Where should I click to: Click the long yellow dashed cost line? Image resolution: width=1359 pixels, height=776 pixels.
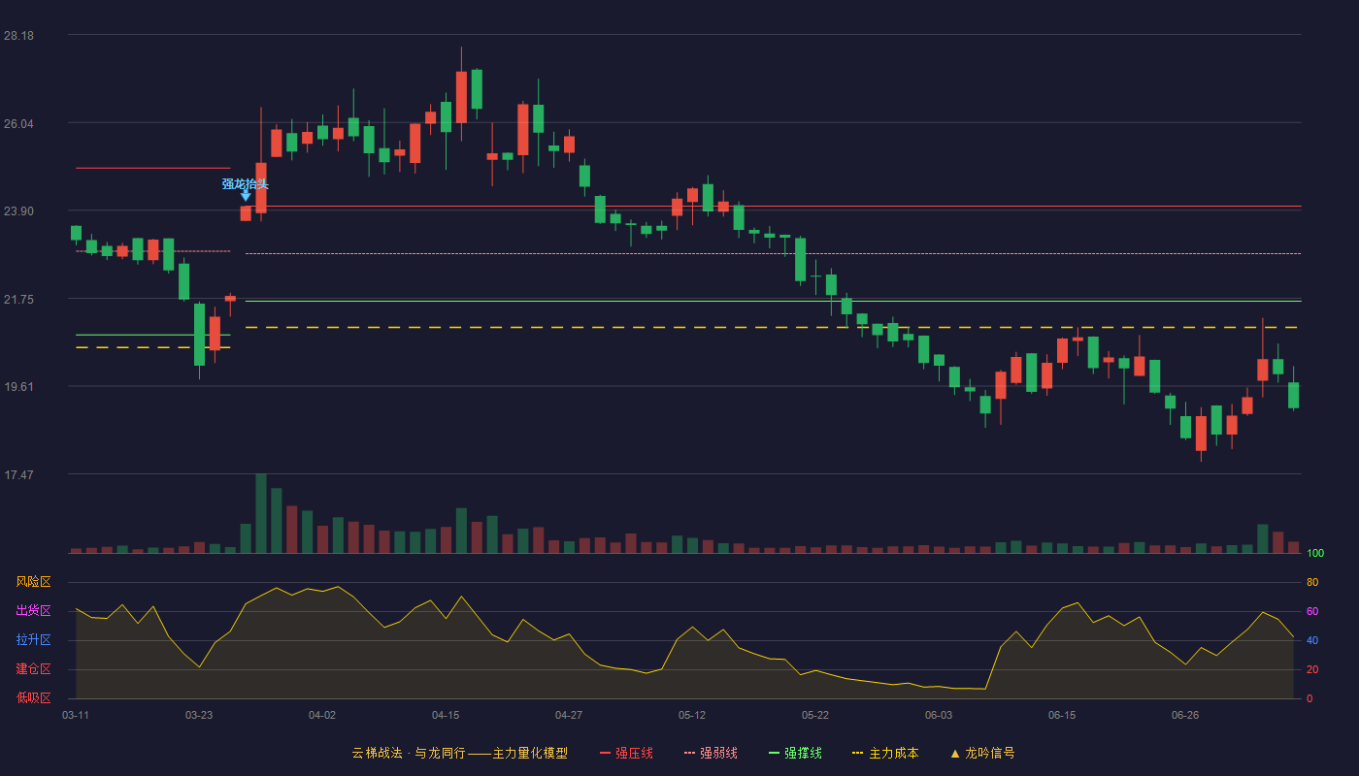tap(773, 328)
